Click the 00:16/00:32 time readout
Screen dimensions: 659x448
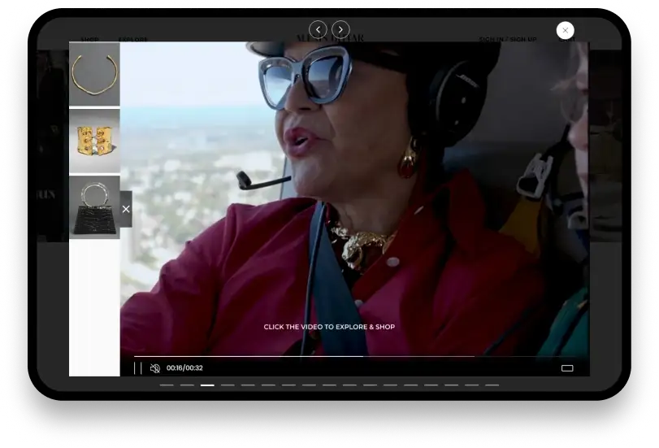pos(184,368)
